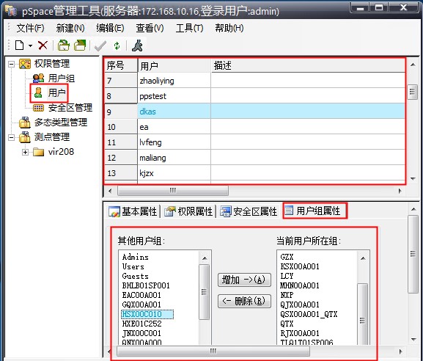Collapse the 权限管理 tree node

(x=11, y=64)
